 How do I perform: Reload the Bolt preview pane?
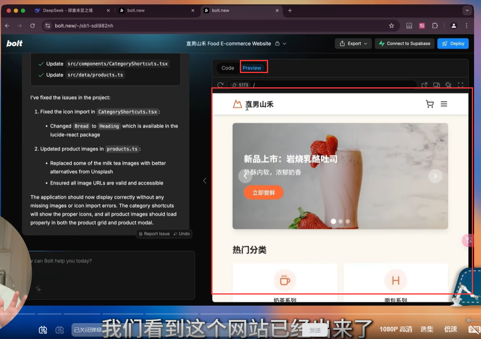tap(220, 85)
